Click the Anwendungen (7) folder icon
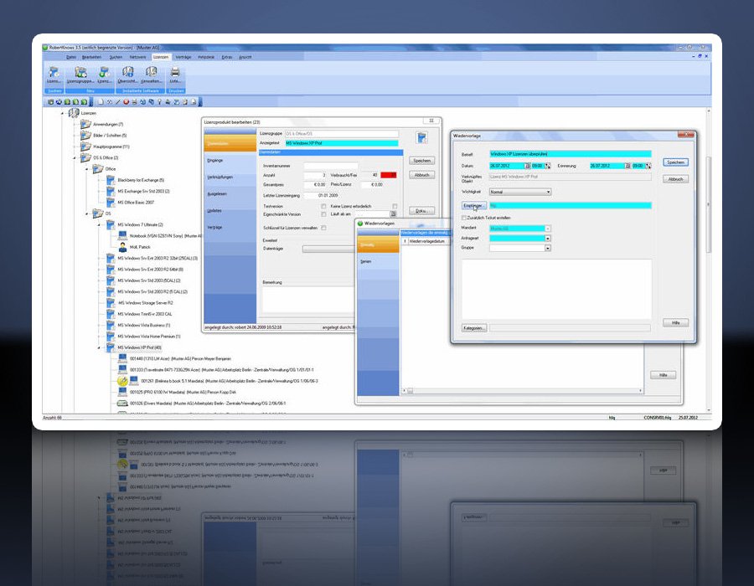 [85, 124]
